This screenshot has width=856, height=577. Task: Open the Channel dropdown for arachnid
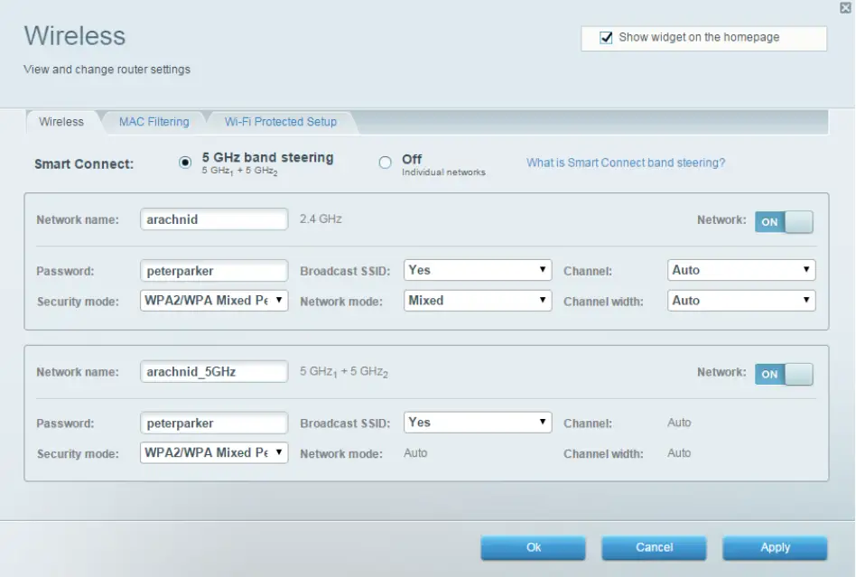pyautogui.click(x=740, y=269)
